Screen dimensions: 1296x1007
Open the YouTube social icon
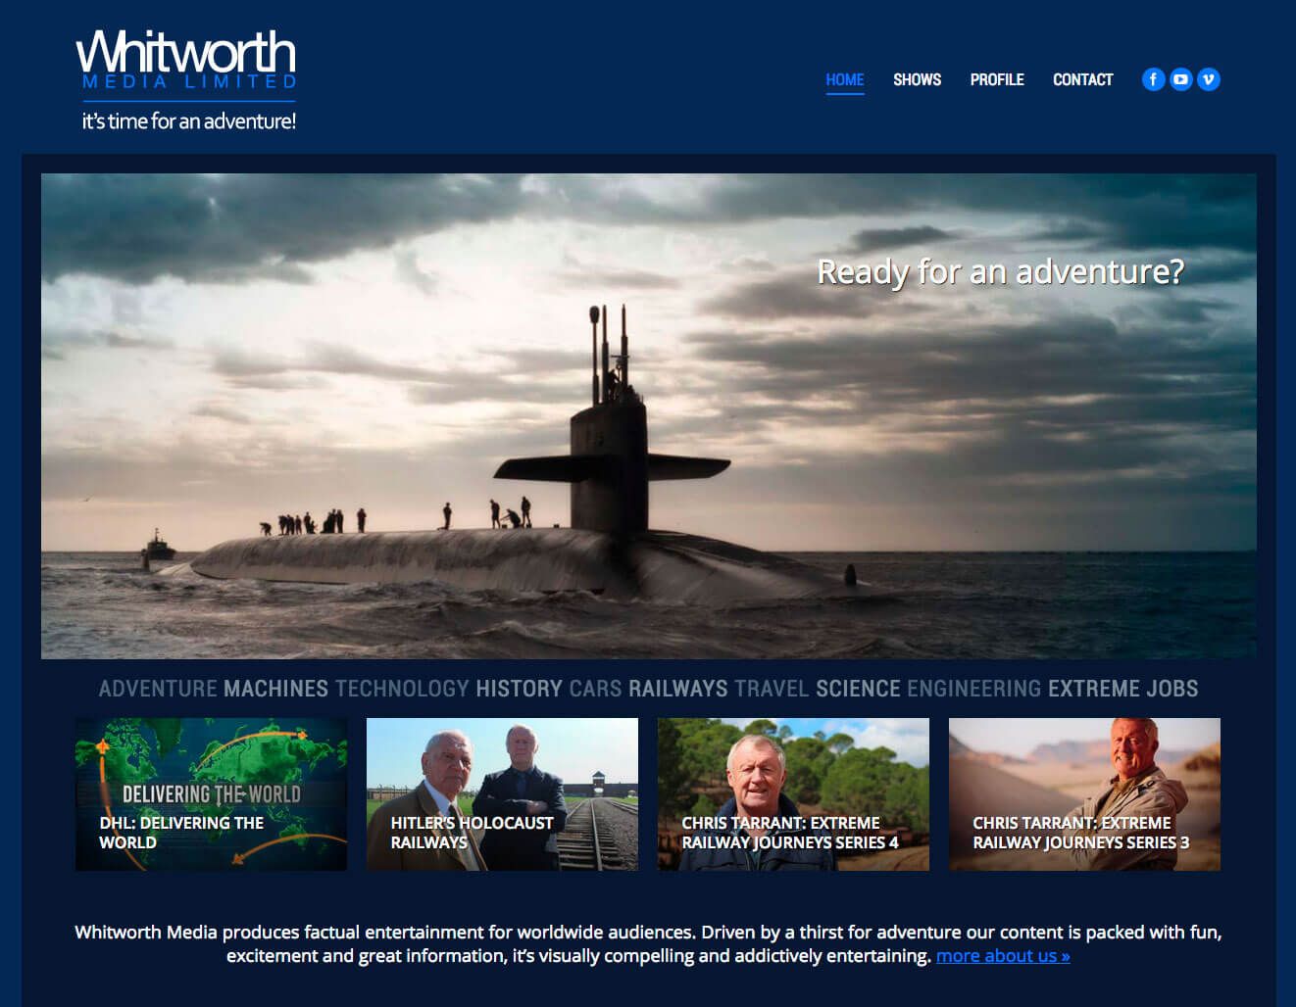coord(1181,79)
